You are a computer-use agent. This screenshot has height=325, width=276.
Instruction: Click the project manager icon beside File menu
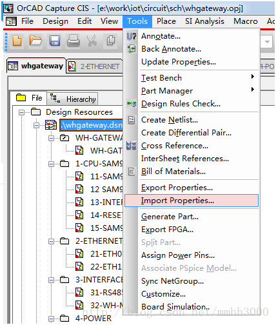11,21
